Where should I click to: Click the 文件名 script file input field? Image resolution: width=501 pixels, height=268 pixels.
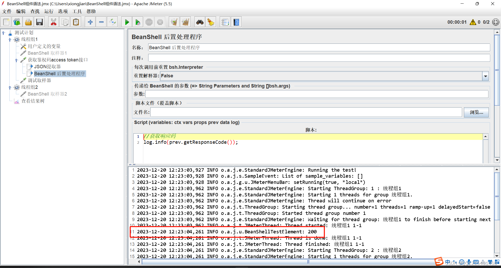pyautogui.click(x=306, y=112)
